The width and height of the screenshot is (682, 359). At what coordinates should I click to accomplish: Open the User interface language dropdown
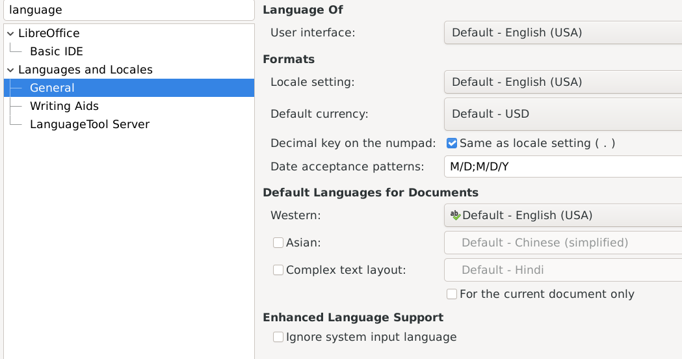(x=562, y=33)
